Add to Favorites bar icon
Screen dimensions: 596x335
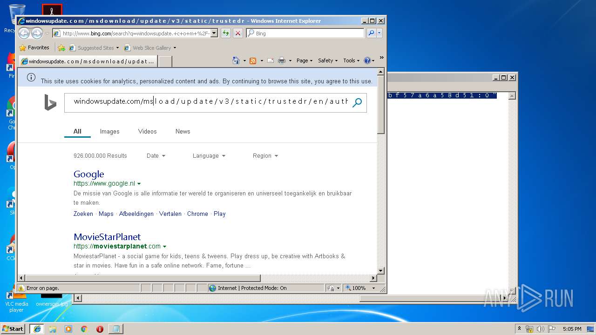click(x=61, y=47)
